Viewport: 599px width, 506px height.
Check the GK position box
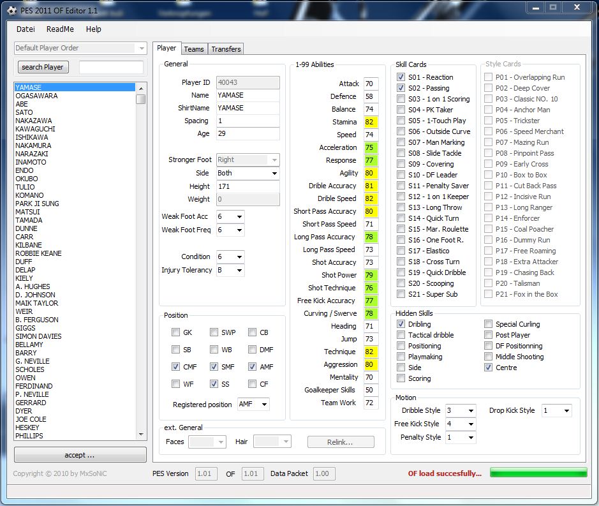(175, 332)
